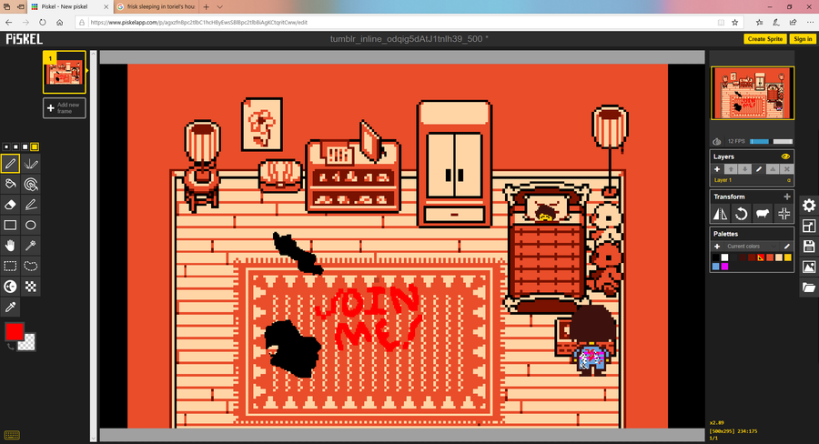
Task: Open the Save floppy disk panel
Action: pyautogui.click(x=809, y=246)
